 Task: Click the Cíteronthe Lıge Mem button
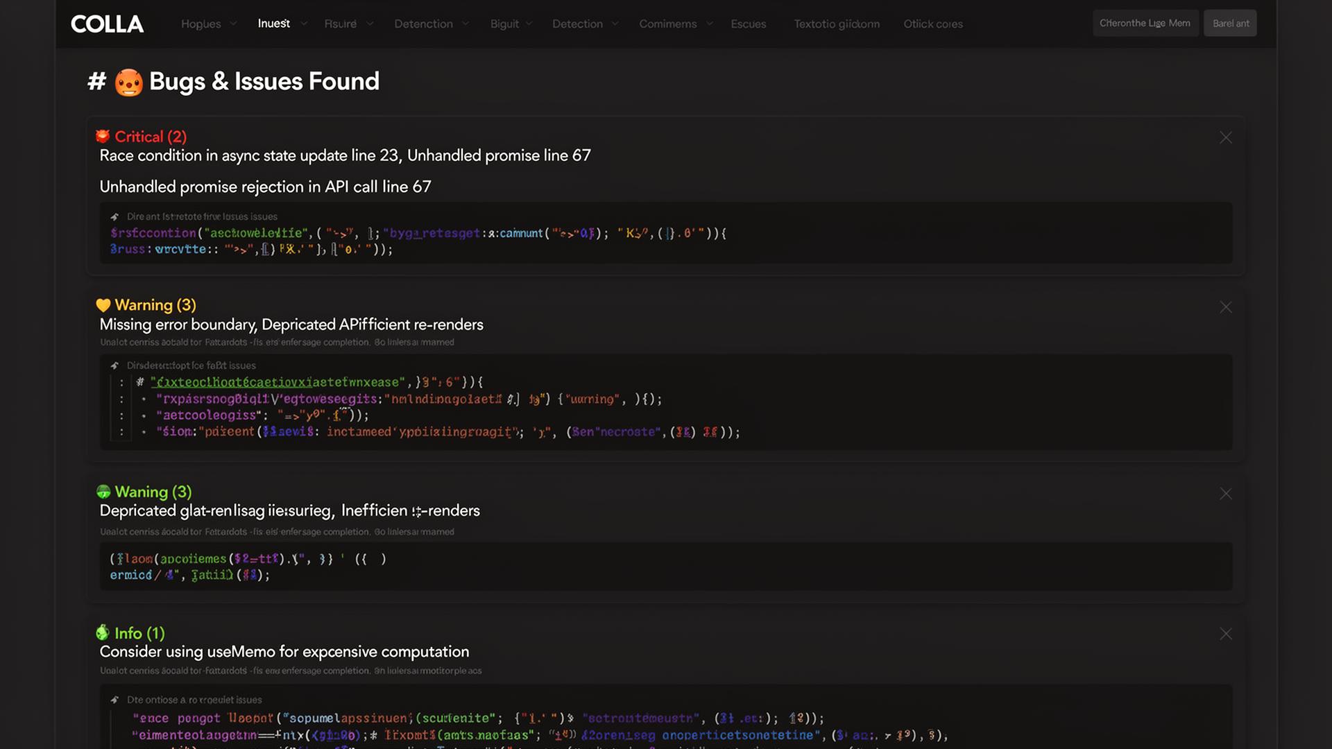click(x=1145, y=23)
